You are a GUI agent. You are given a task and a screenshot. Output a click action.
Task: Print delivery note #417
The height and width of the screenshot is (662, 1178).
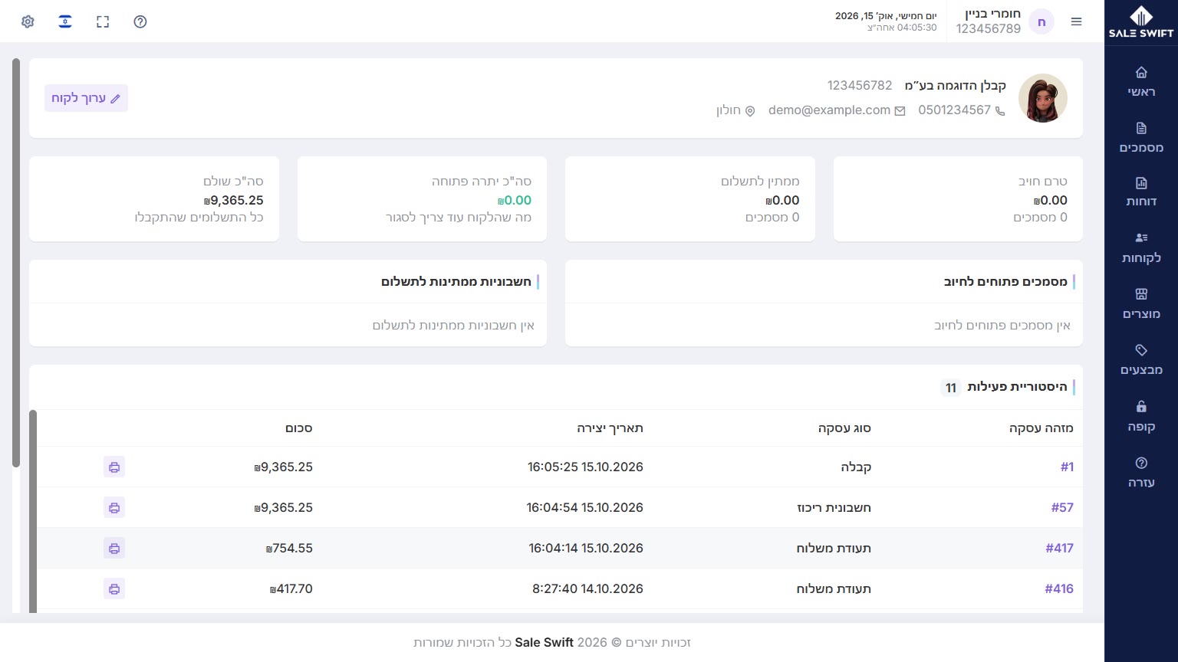(x=114, y=548)
